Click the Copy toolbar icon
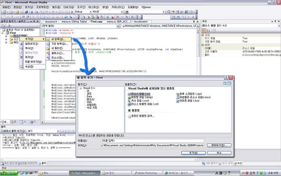281x176 pixels. 36,12
